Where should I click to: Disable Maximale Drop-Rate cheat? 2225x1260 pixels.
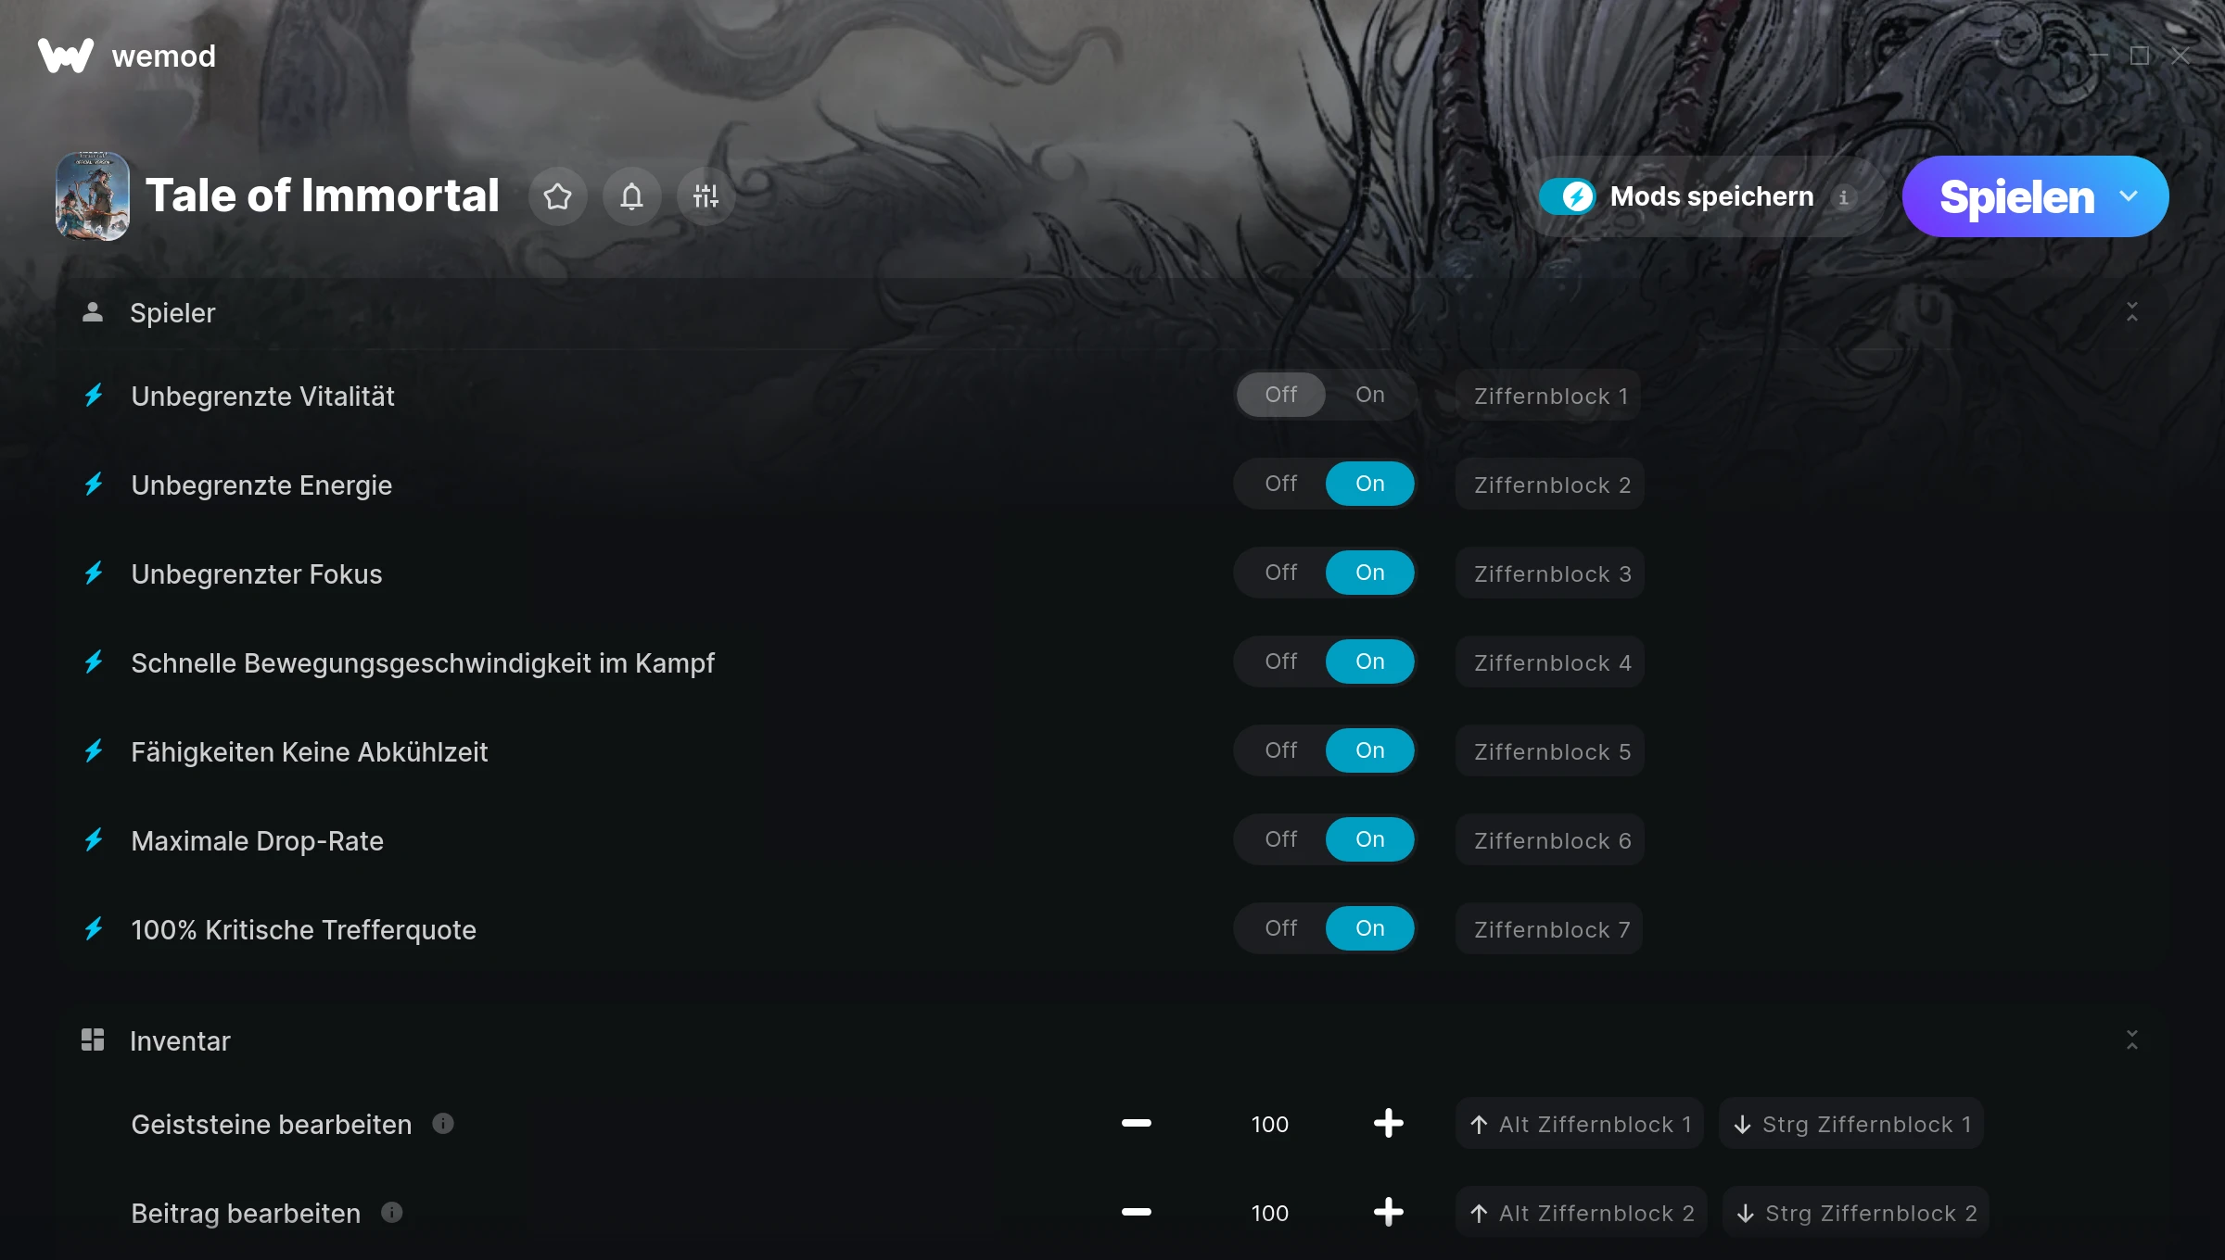(x=1281, y=839)
